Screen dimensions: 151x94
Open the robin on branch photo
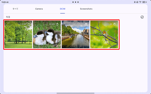(104, 34)
